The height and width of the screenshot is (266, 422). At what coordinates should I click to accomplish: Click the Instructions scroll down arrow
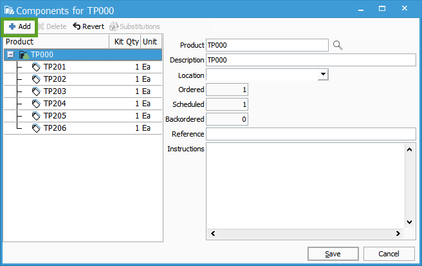(x=409, y=222)
